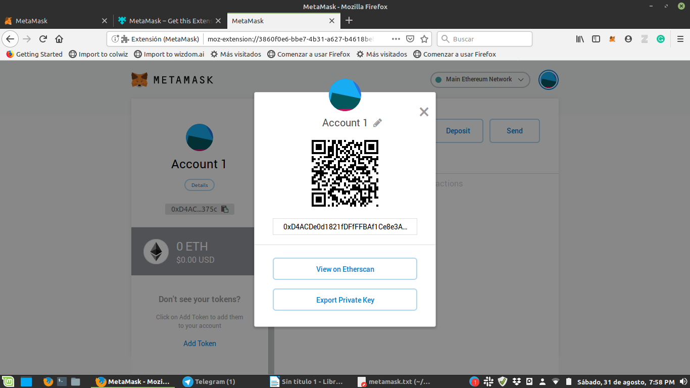Open the Wi-Fi network tray icon
Screen dimensions: 690x388
(x=556, y=381)
